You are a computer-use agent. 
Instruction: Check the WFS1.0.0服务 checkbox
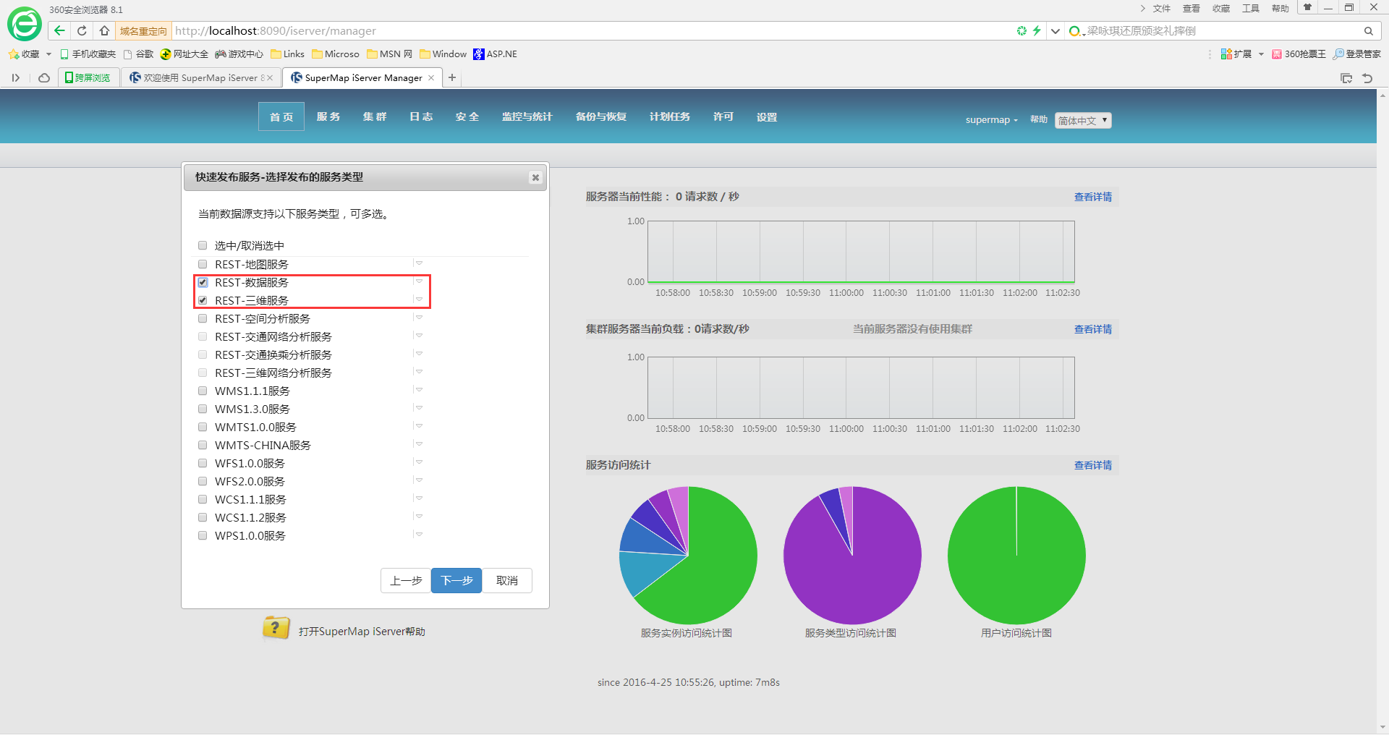click(x=203, y=463)
